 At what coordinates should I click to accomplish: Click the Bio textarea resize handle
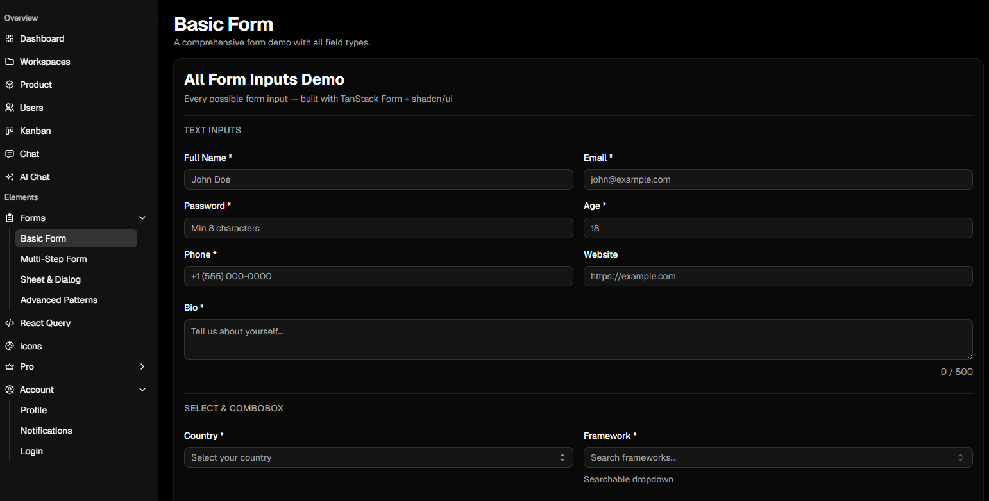(969, 356)
